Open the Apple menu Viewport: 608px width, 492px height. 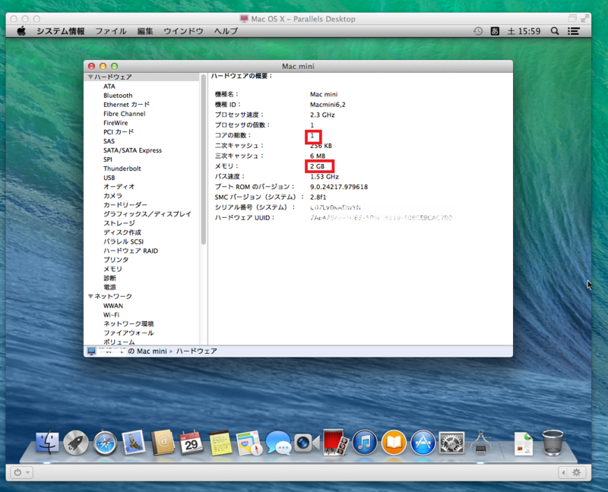21,31
